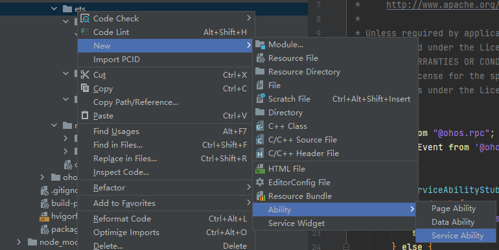Click the Resource Directory folder icon

260,71
